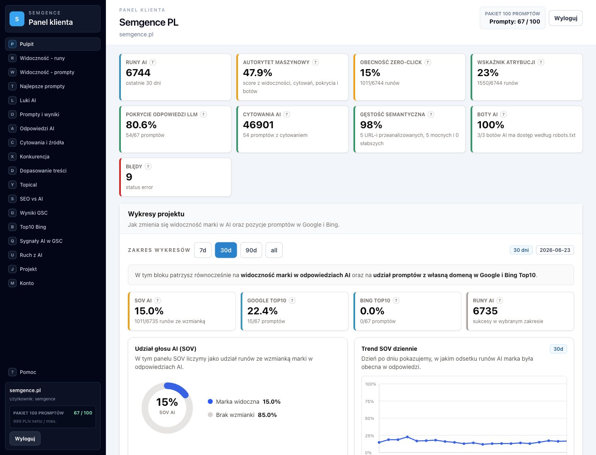The height and width of the screenshot is (455, 596).
Task: Click the Semgence logo icon in sidebar
Action: (x=17, y=19)
